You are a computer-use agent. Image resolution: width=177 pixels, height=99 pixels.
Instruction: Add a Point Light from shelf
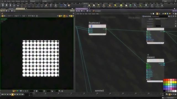click(89, 5)
